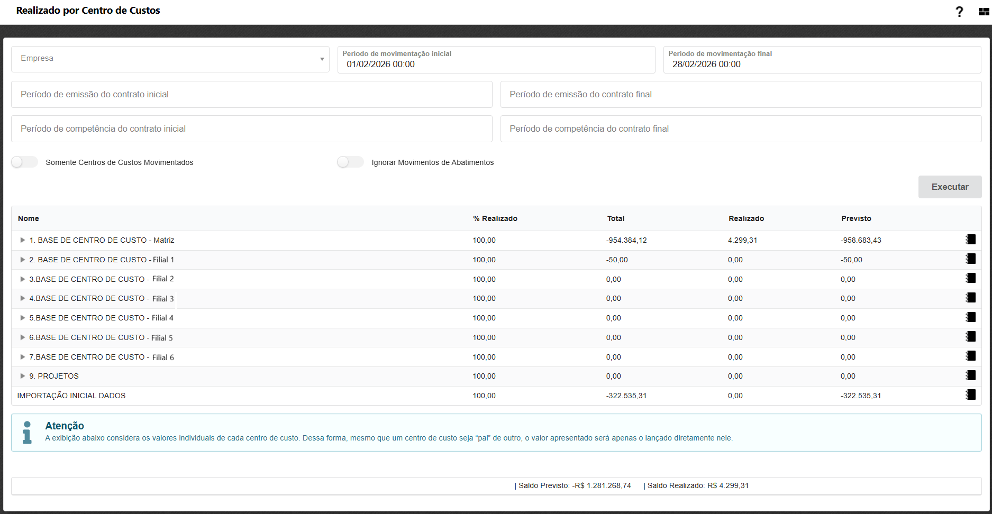Click the Realizado column header

747,218
